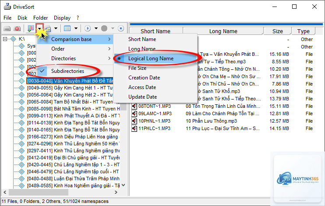
Task: Choose Creation Date as comparison base
Action: pos(155,78)
